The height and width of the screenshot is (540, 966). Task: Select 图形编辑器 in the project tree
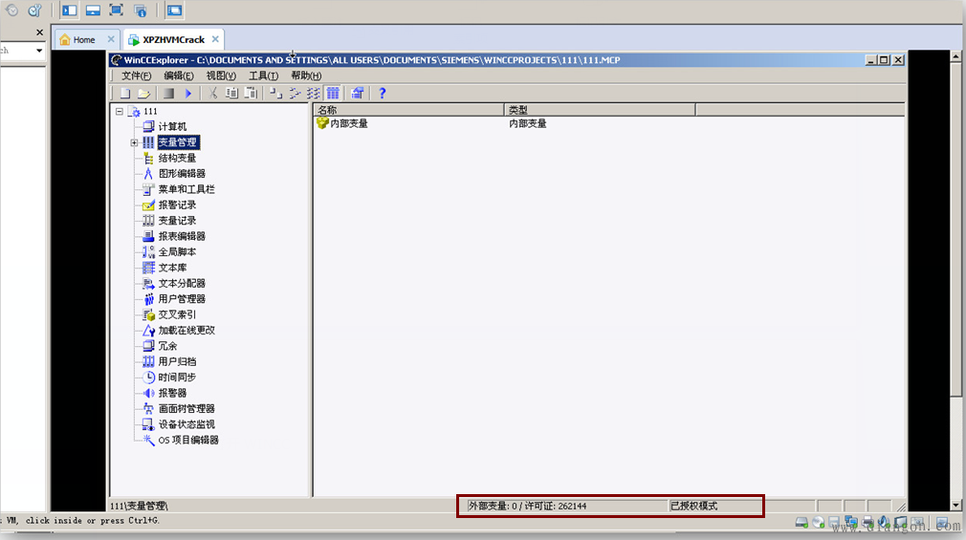click(182, 174)
